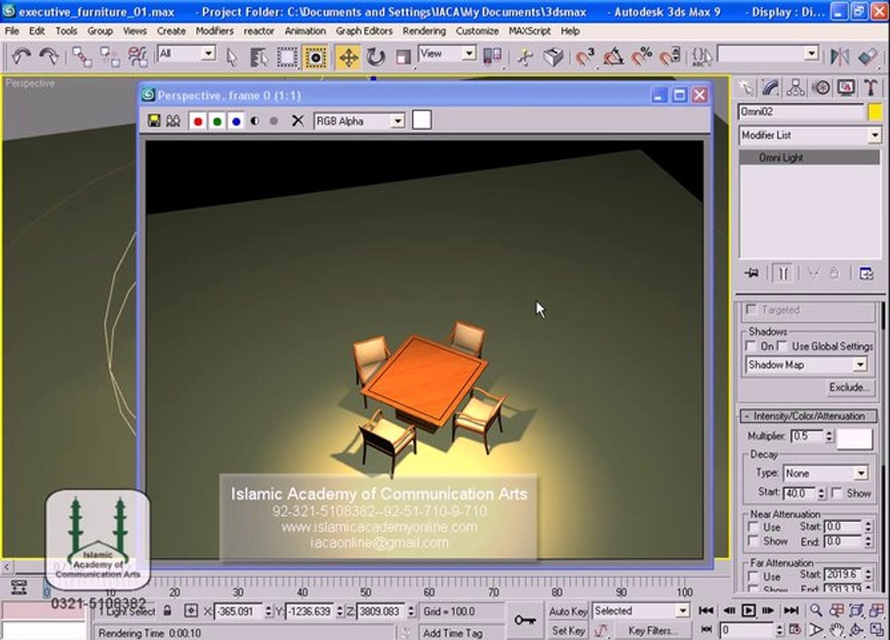Viewport: 890px width, 640px height.
Task: Toggle Angle Snap icon
Action: (614, 57)
